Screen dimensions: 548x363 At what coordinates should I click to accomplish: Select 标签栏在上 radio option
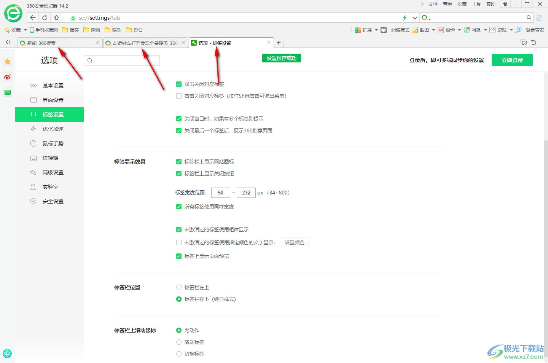[179, 287]
